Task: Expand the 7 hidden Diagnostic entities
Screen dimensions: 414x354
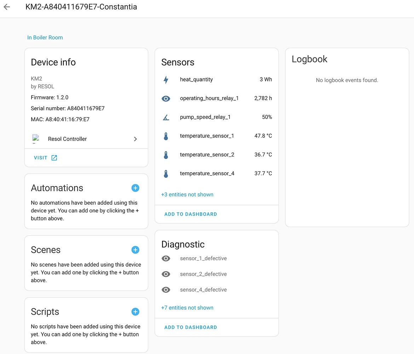Action: pos(187,308)
